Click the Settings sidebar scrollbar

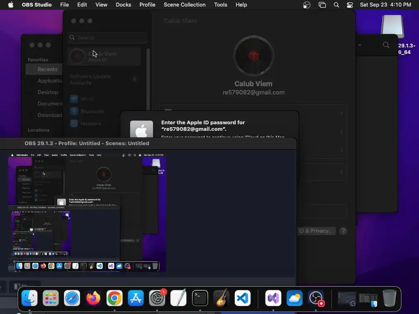148,79
